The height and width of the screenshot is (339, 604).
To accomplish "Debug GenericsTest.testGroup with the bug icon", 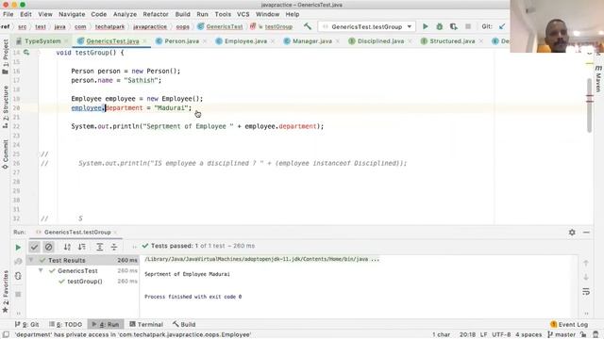I will (x=439, y=26).
